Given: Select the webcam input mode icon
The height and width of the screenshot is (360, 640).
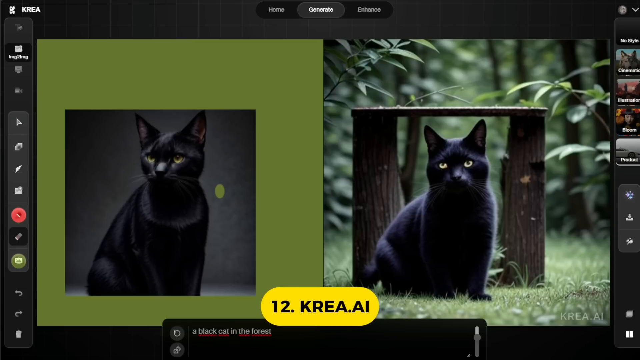Looking at the screenshot, I should point(19,91).
